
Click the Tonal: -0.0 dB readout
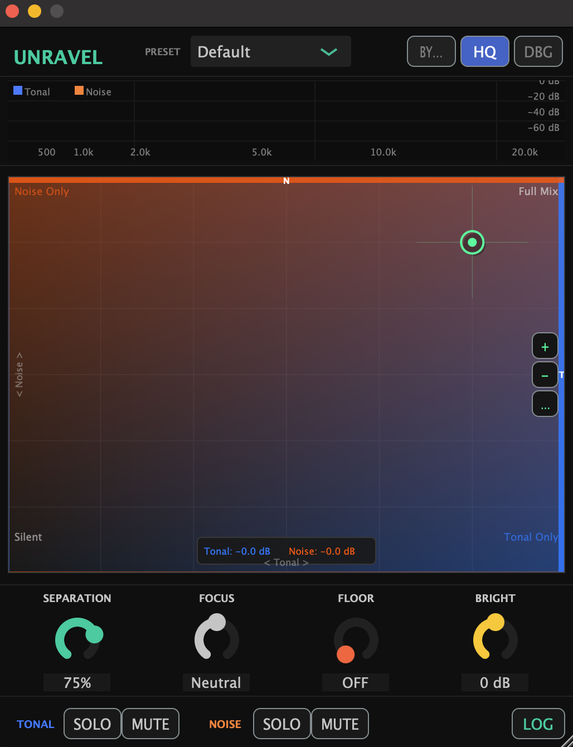[237, 551]
